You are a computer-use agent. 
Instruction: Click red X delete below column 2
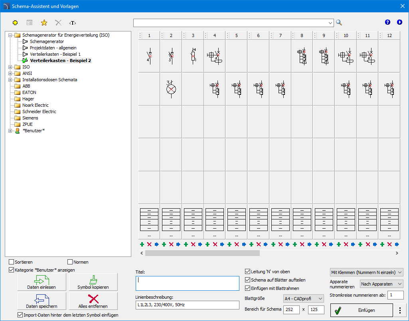point(171,244)
